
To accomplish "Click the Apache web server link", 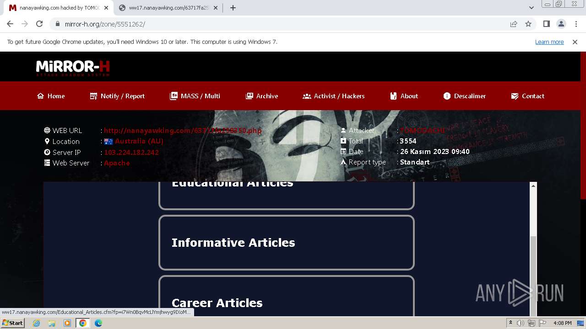I will click(117, 163).
